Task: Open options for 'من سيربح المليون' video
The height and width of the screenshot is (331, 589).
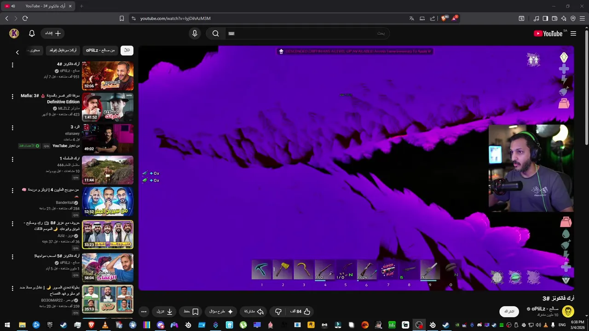Action: point(12,190)
